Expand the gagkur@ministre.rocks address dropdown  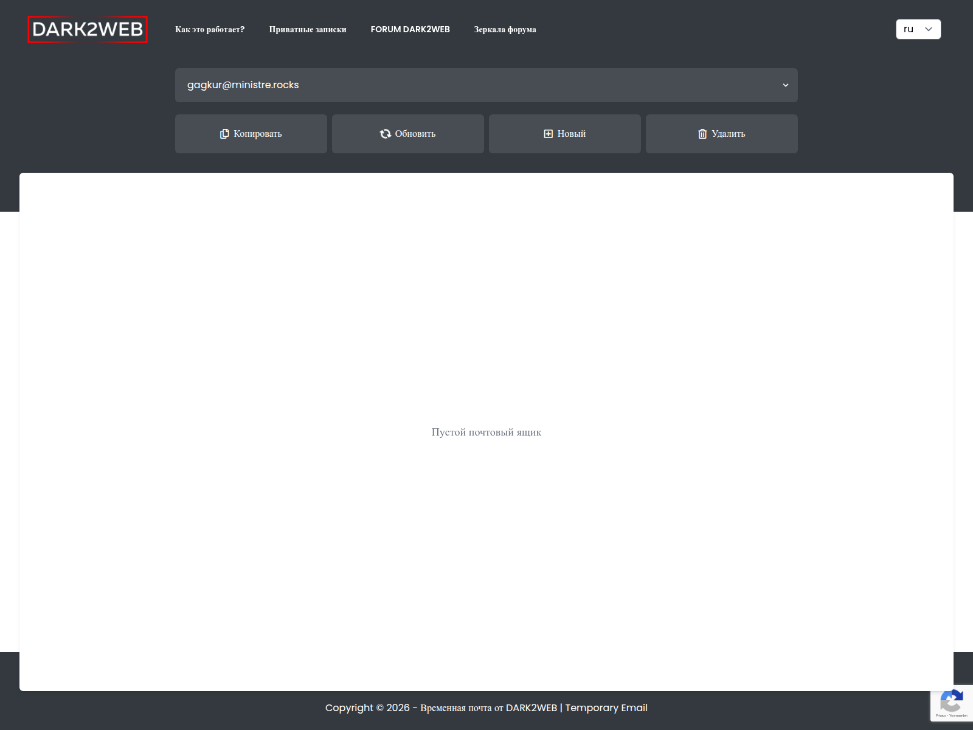(485, 85)
